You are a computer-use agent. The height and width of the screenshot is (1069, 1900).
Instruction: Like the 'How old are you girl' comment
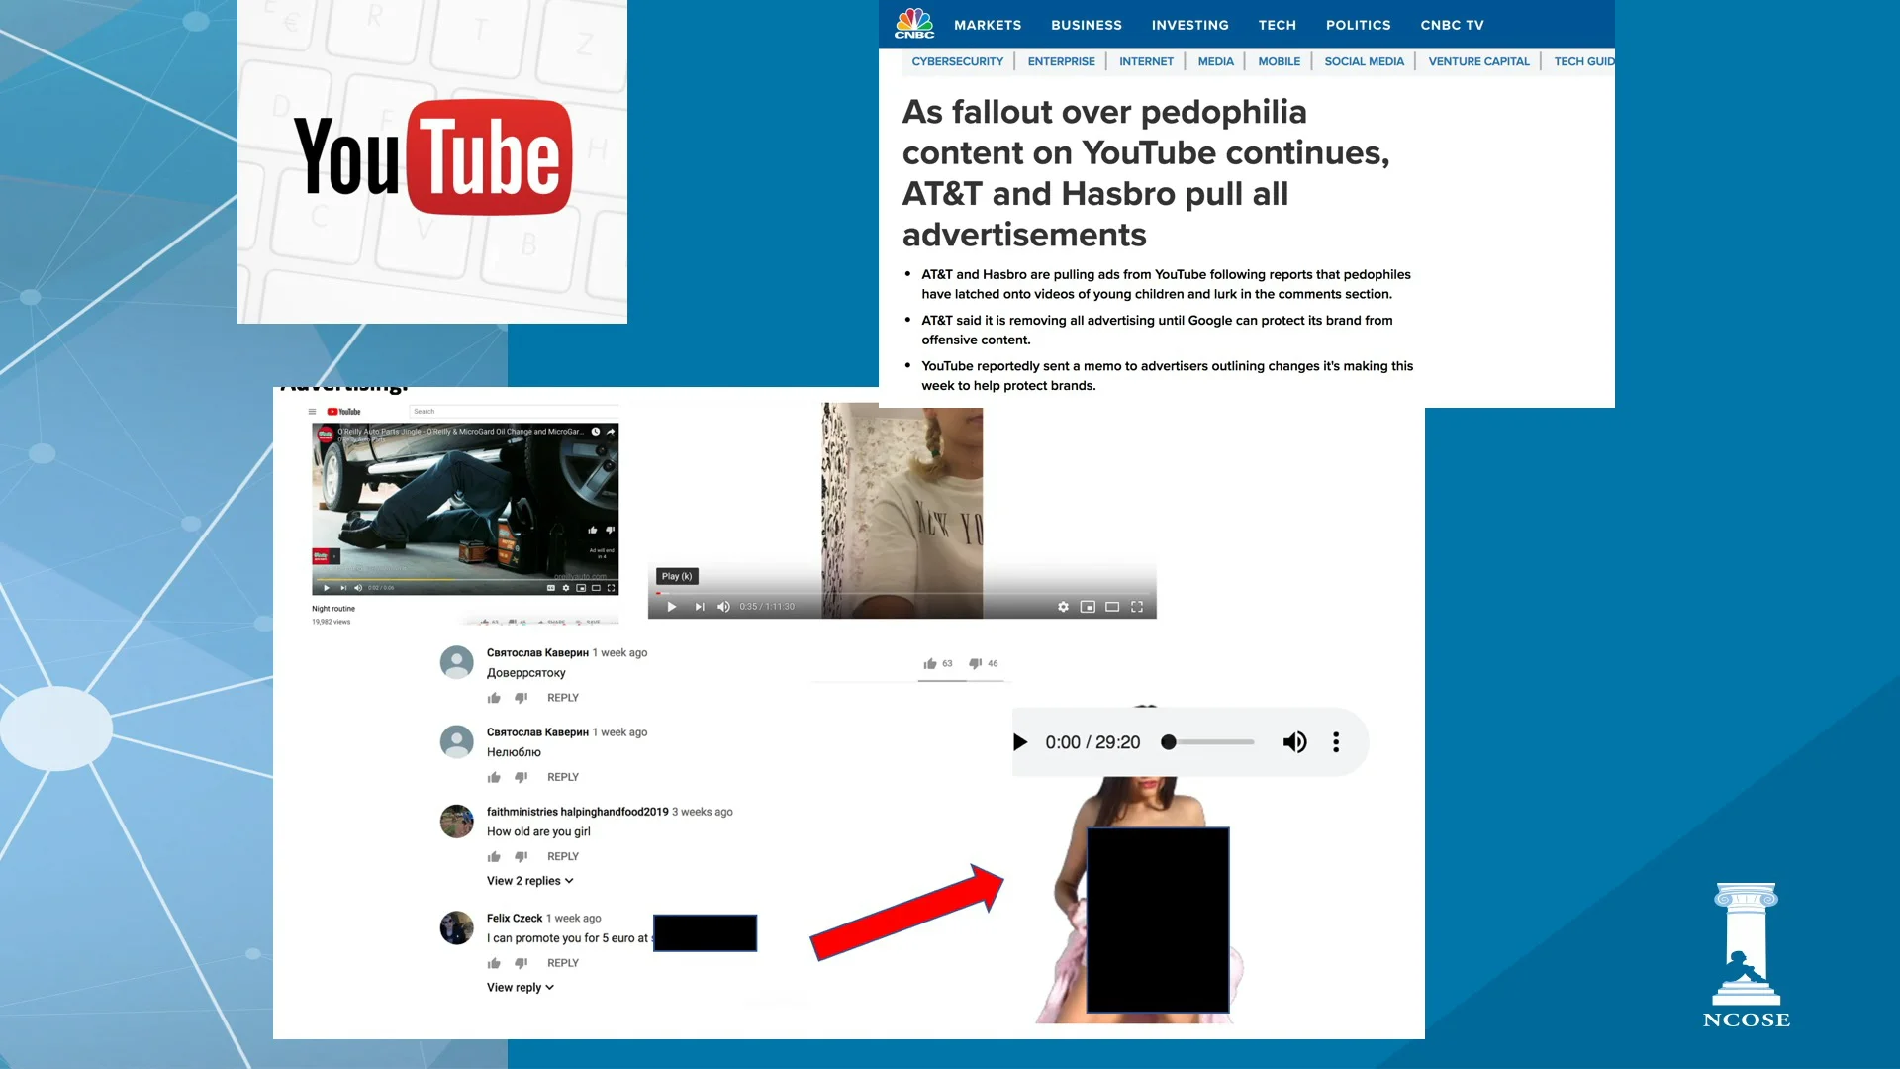point(494,857)
